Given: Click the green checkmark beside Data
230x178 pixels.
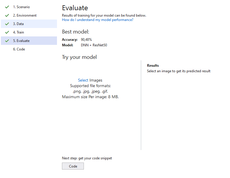Looking at the screenshot, I should click(7, 24).
